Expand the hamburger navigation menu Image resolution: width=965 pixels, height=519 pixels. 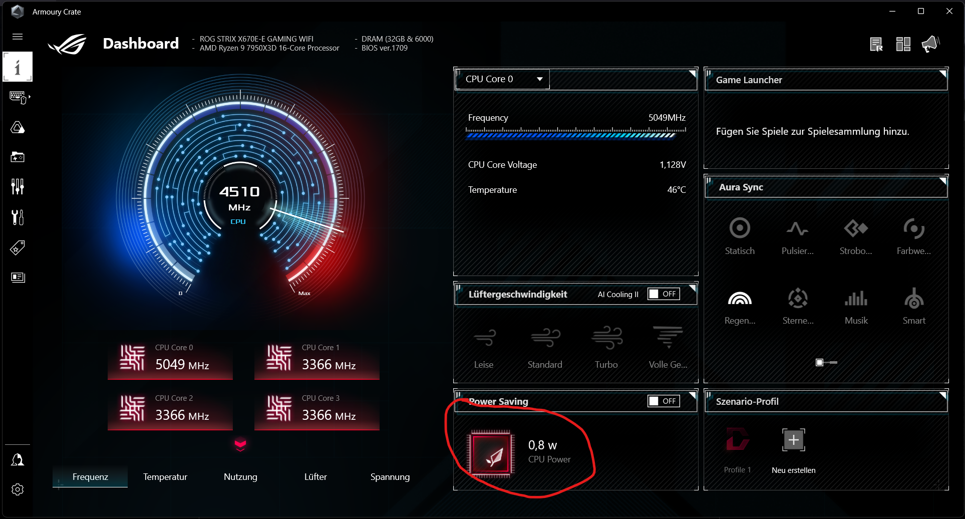(x=18, y=37)
